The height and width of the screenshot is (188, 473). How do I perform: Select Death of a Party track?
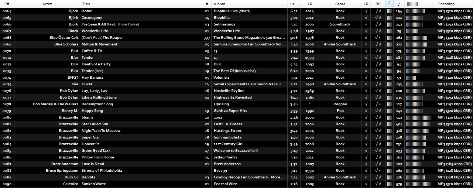[96, 64]
